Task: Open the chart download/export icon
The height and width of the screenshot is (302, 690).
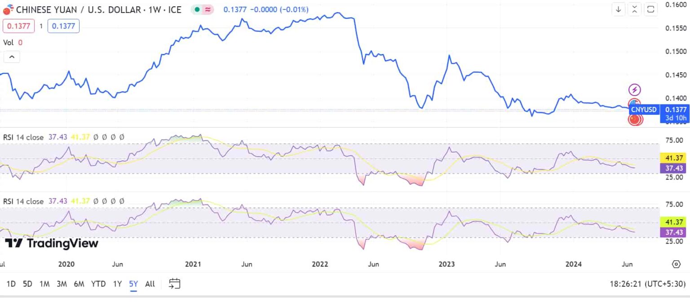Action: click(x=618, y=9)
